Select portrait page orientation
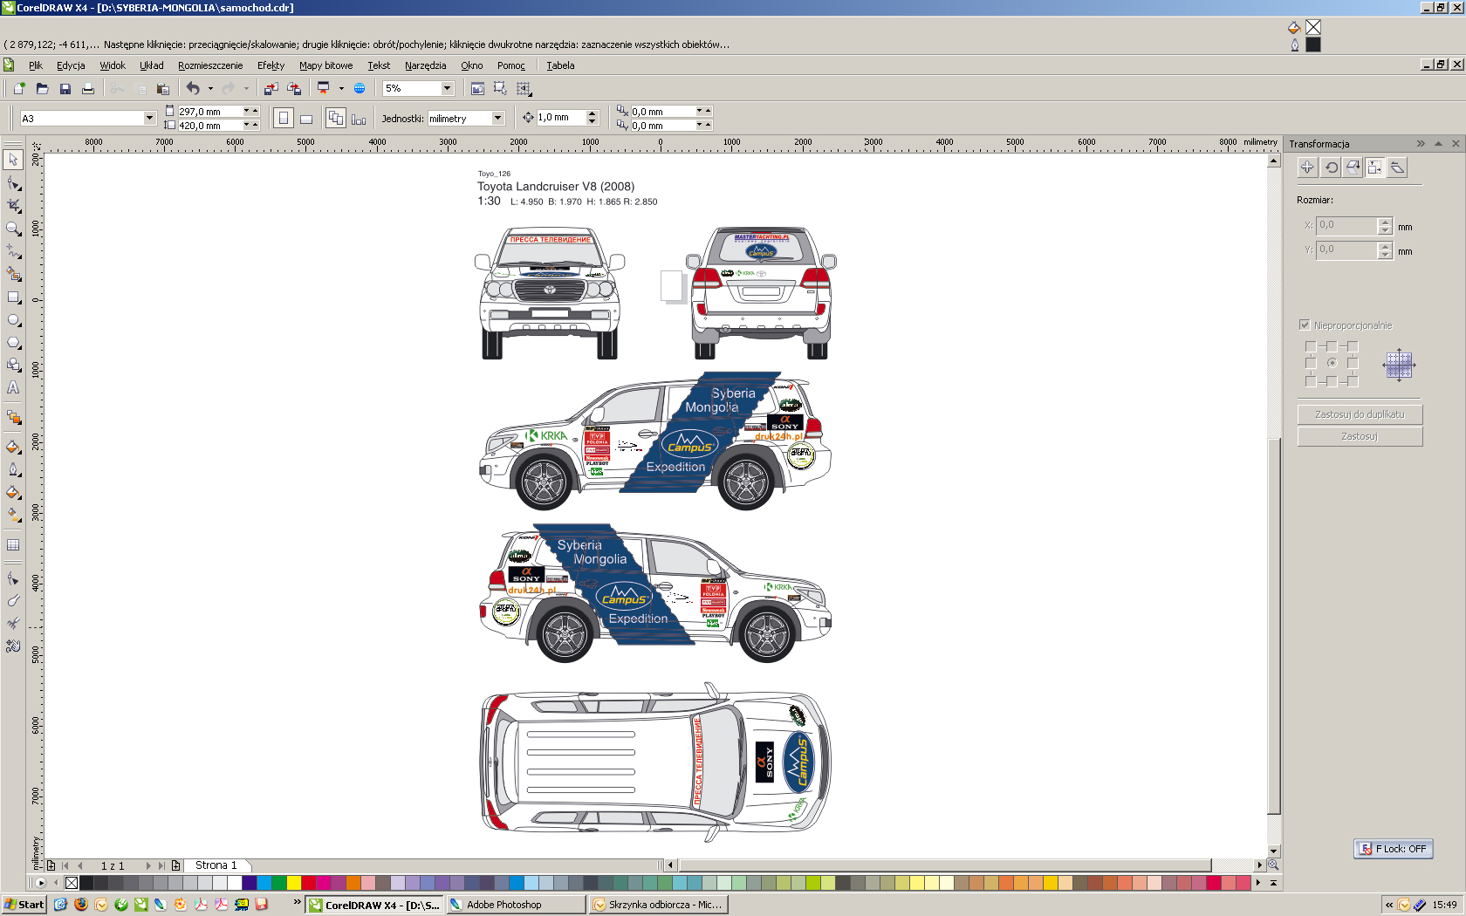Screen dimensions: 1466x916 coord(283,119)
